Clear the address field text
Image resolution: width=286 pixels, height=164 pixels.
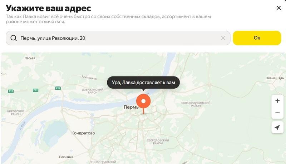click(223, 38)
